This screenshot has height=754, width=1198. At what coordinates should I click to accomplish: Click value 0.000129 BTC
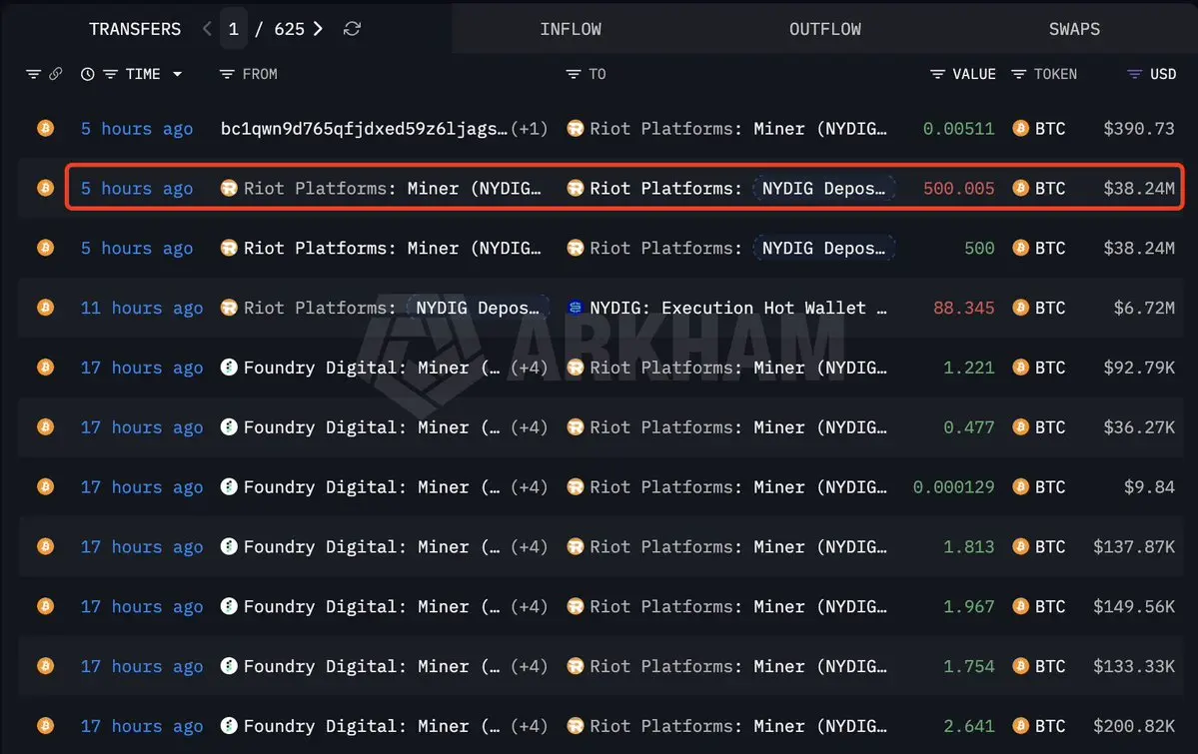tap(953, 486)
